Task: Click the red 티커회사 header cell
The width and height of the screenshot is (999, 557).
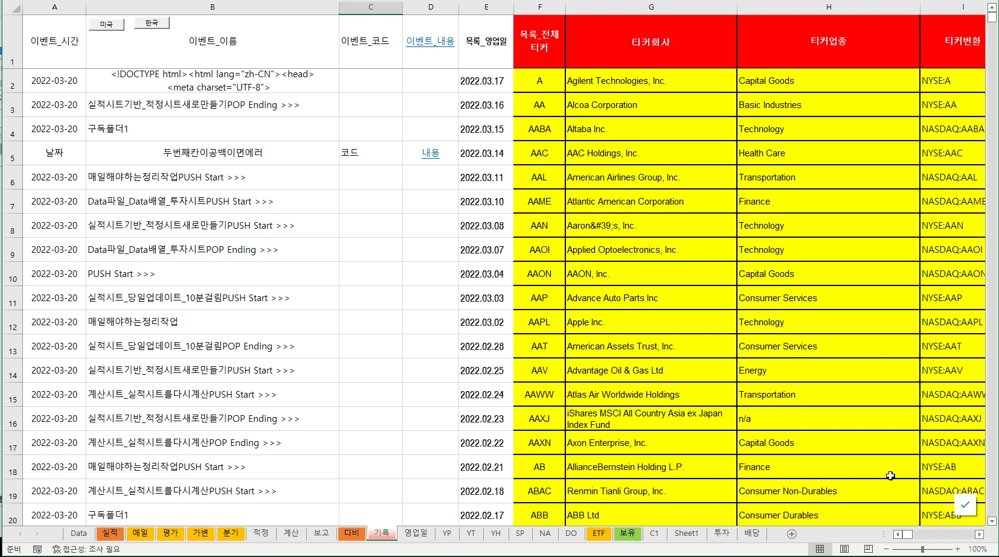Action: (651, 42)
